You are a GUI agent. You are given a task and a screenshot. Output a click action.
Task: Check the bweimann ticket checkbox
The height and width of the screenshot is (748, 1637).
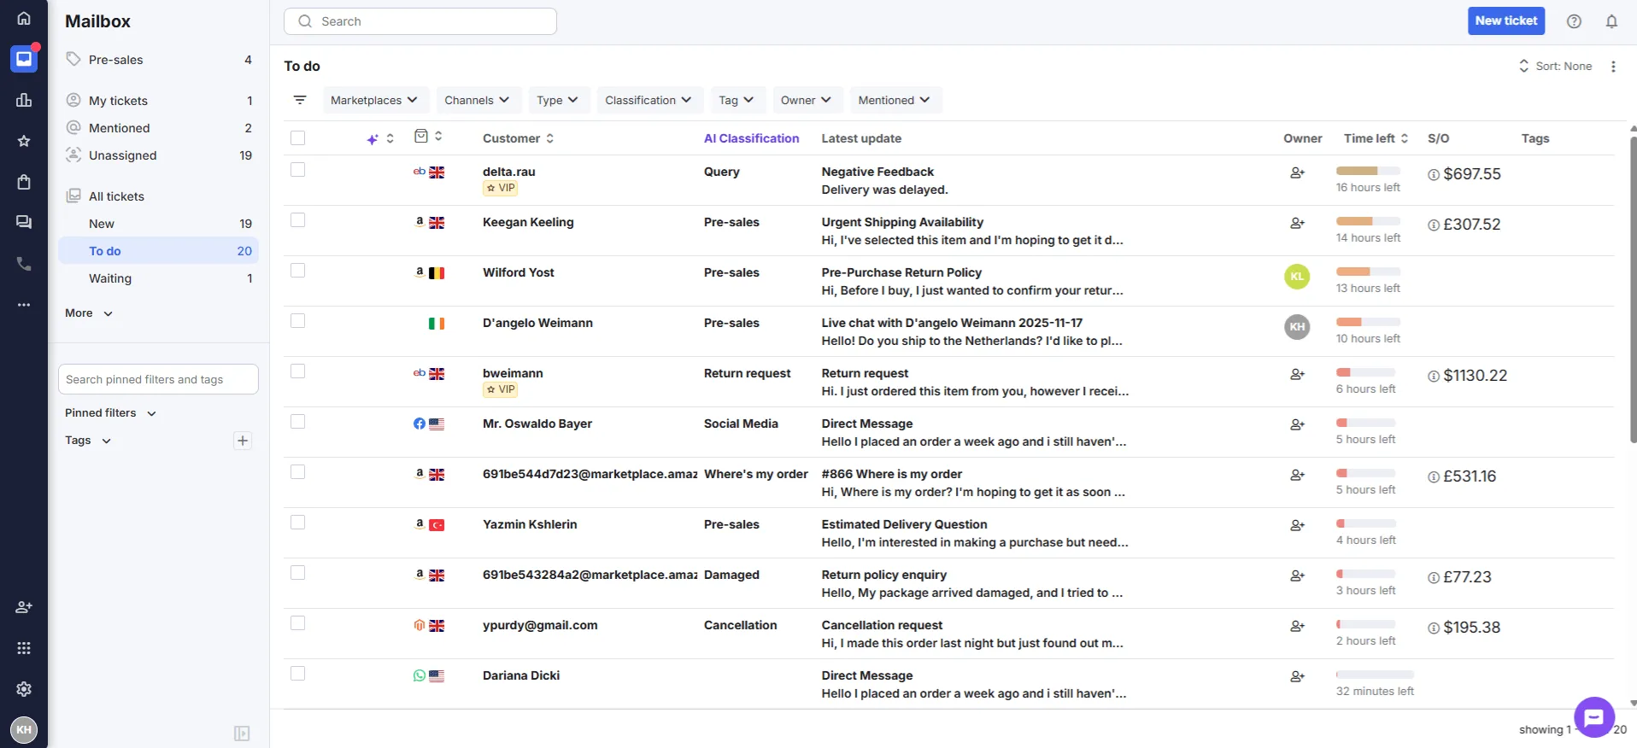click(297, 371)
